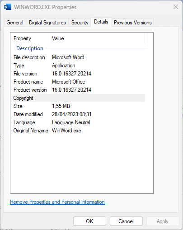Select the Type property label

19,66
